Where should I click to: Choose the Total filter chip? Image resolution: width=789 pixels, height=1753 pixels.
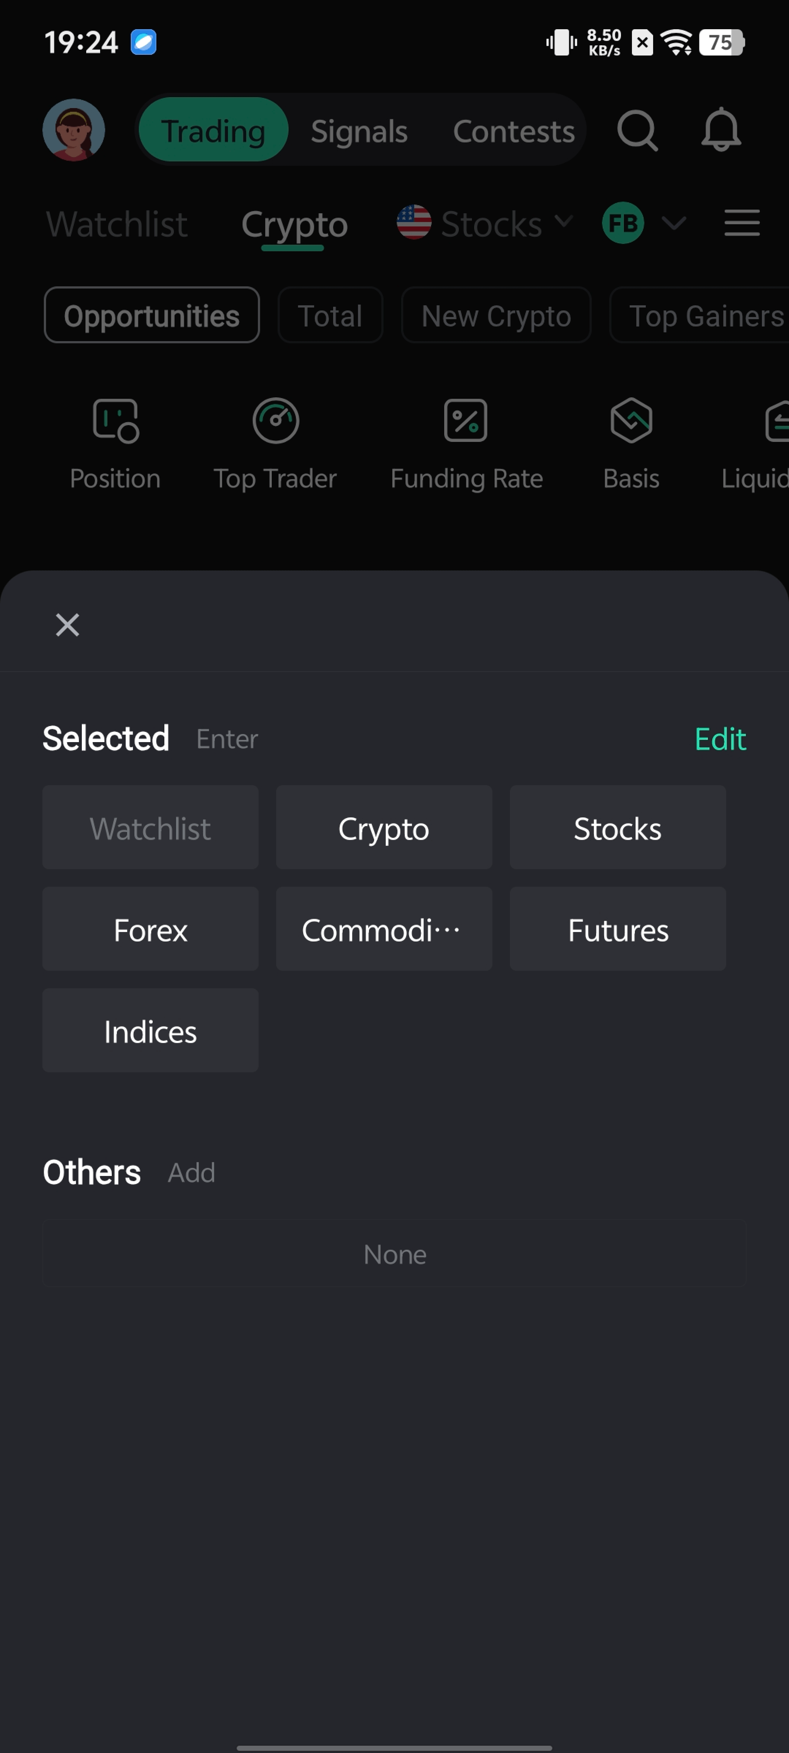[x=330, y=316]
